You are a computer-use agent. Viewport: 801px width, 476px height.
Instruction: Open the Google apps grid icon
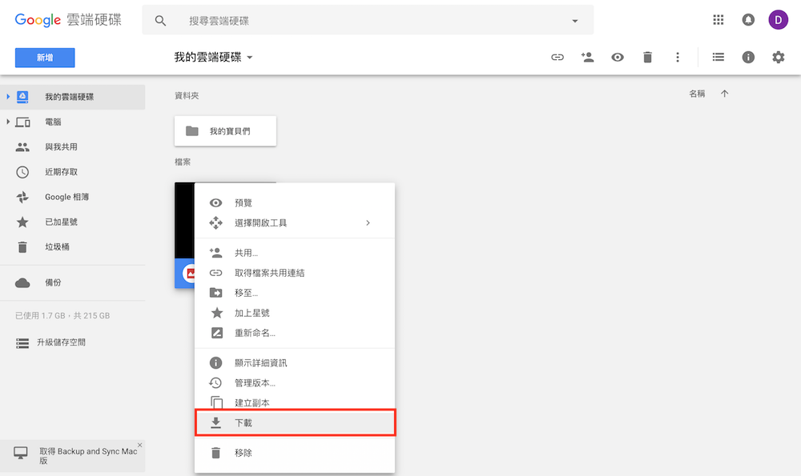(x=718, y=20)
